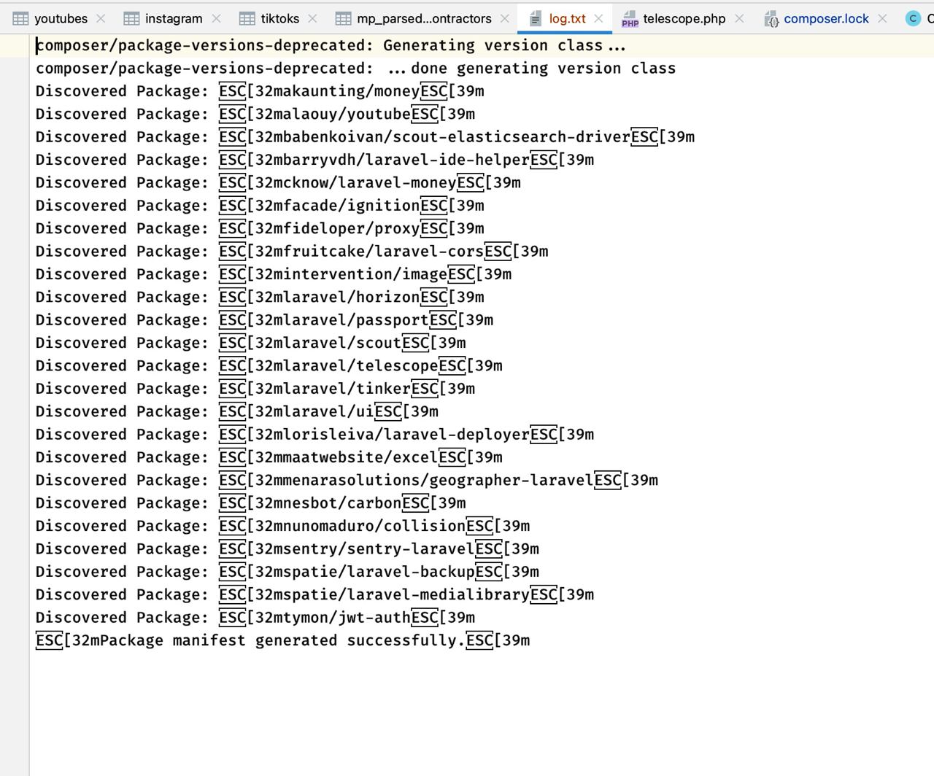Screen dimensions: 934x776
Task: Click the alaouy/youtube package line
Action: [x=255, y=114]
